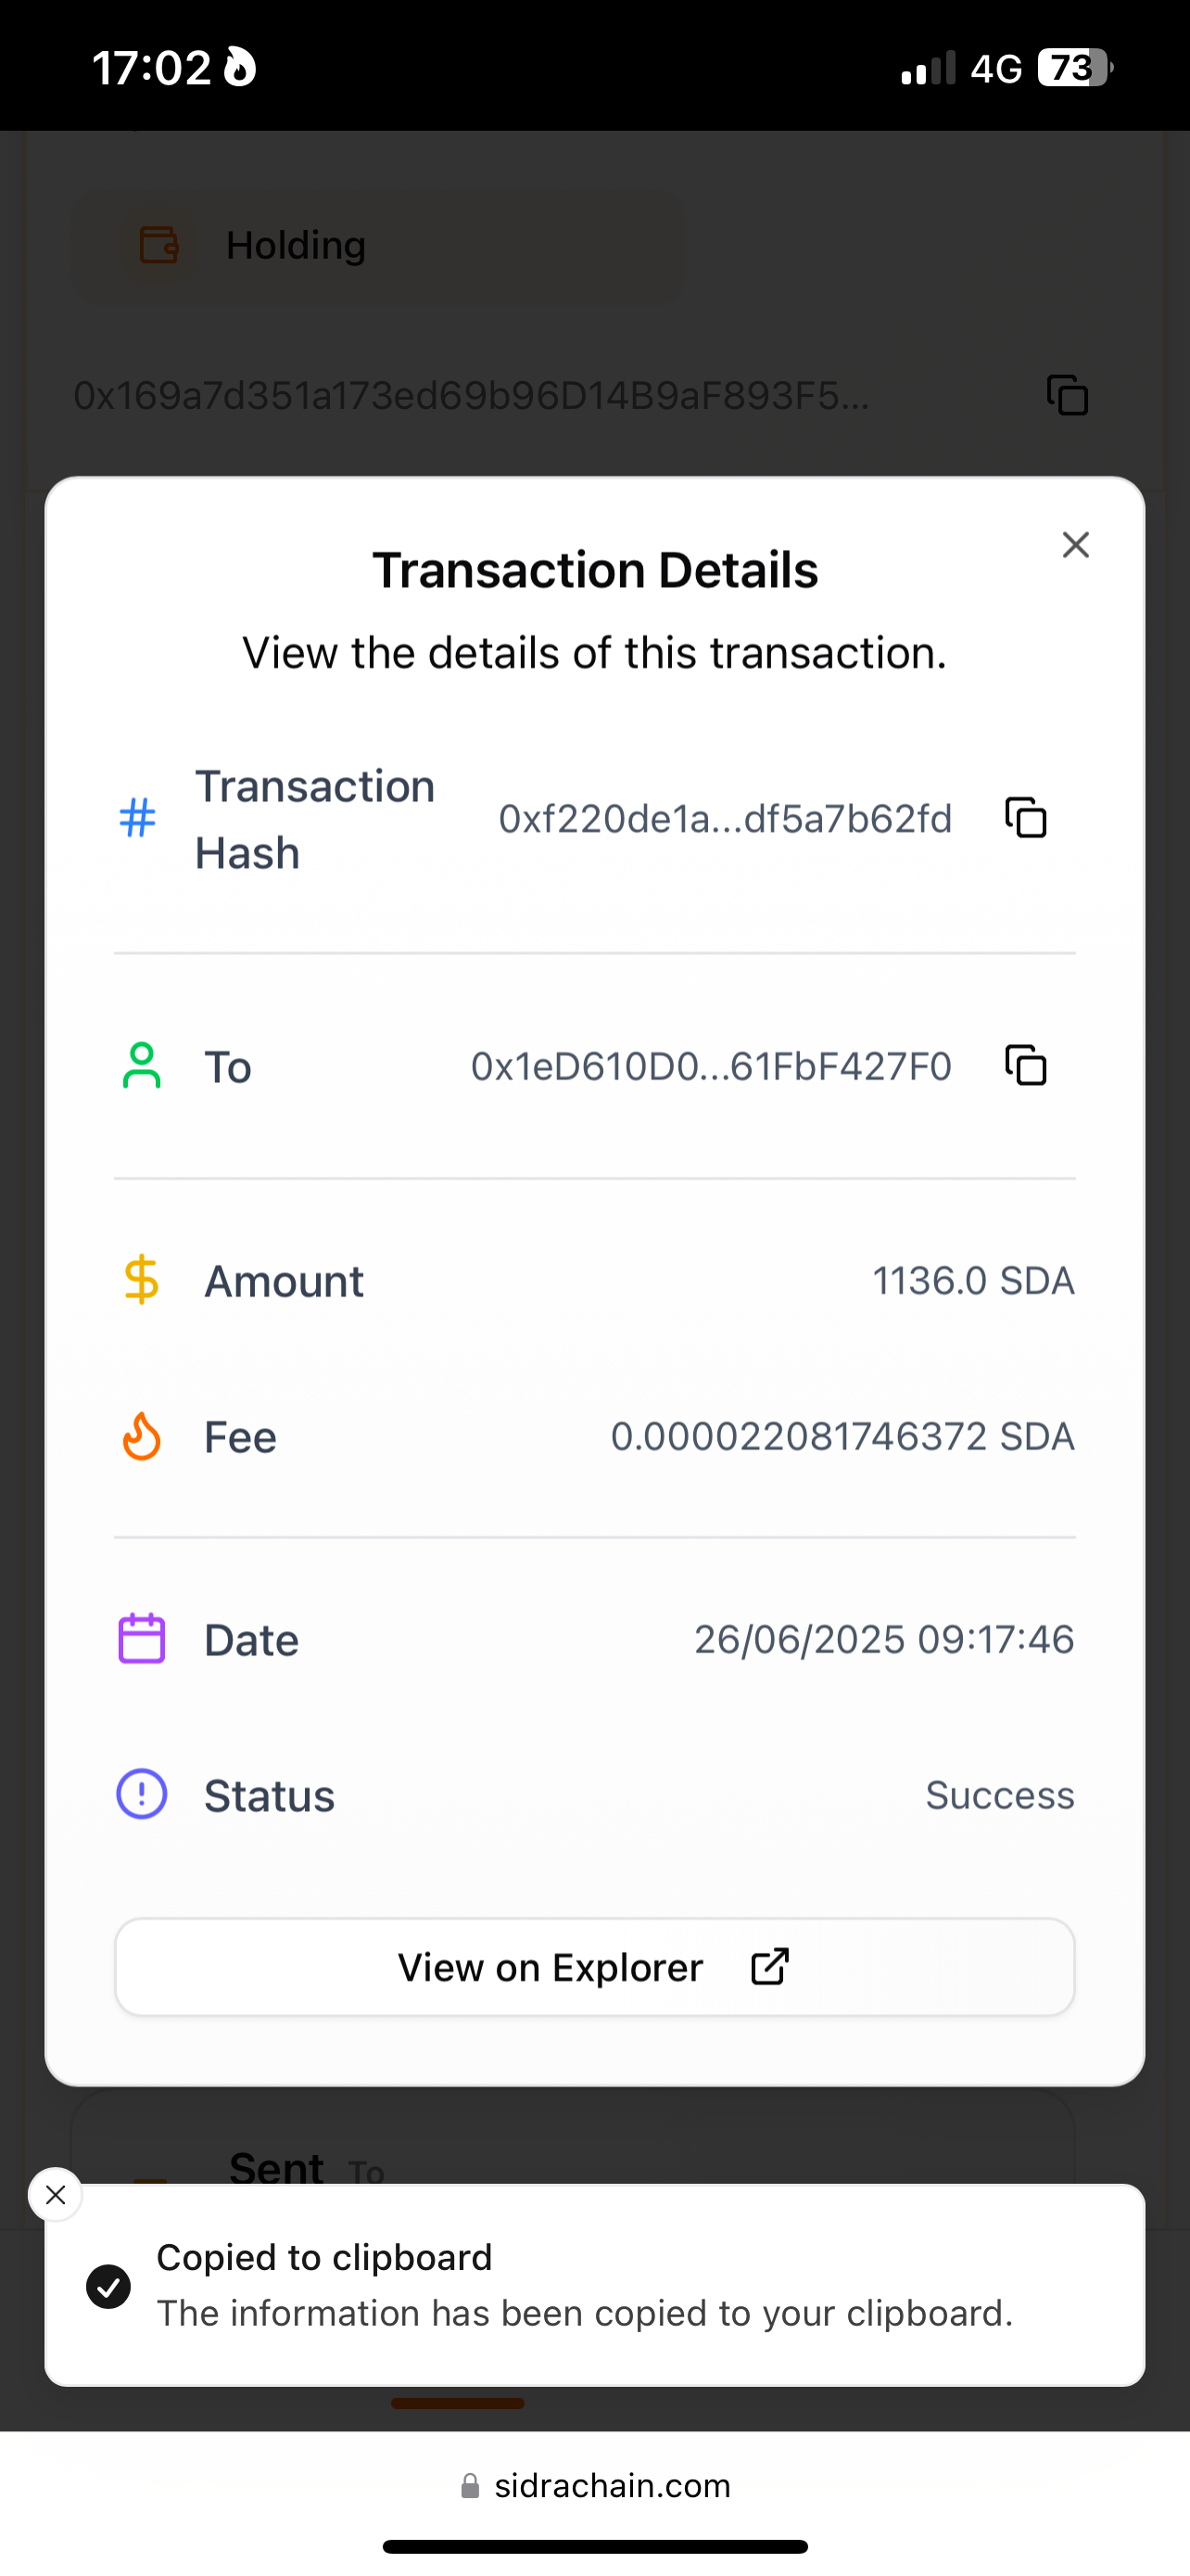Close the Transaction Details dialog
The image size is (1190, 2576).
[x=1075, y=545]
